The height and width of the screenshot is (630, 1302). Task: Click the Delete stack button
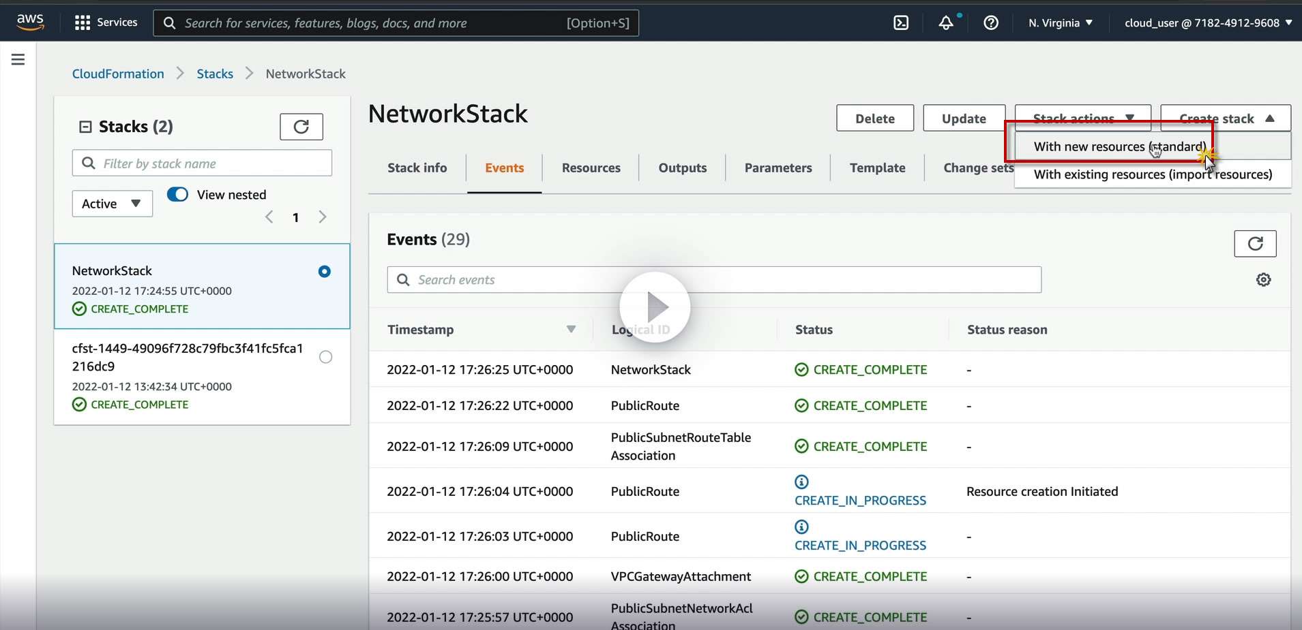coord(875,119)
